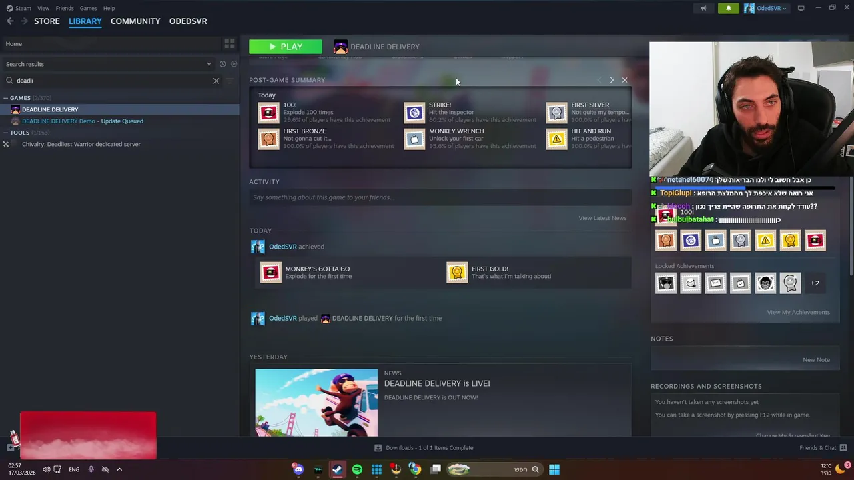854x480 pixels.
Task: Show the +2 more locked achievements
Action: (x=815, y=283)
